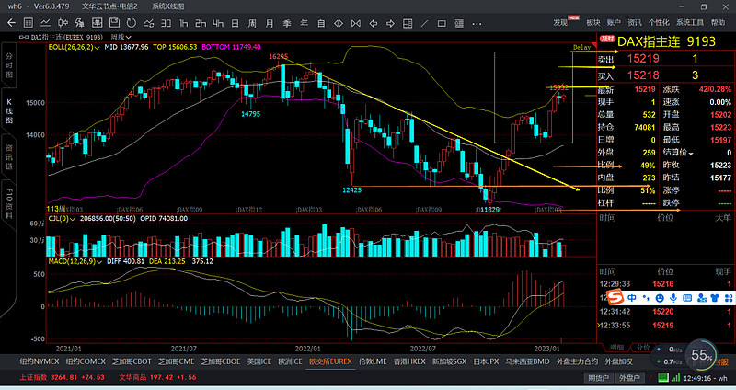
Task: Open the 账户 menu
Action: pyautogui.click(x=614, y=22)
